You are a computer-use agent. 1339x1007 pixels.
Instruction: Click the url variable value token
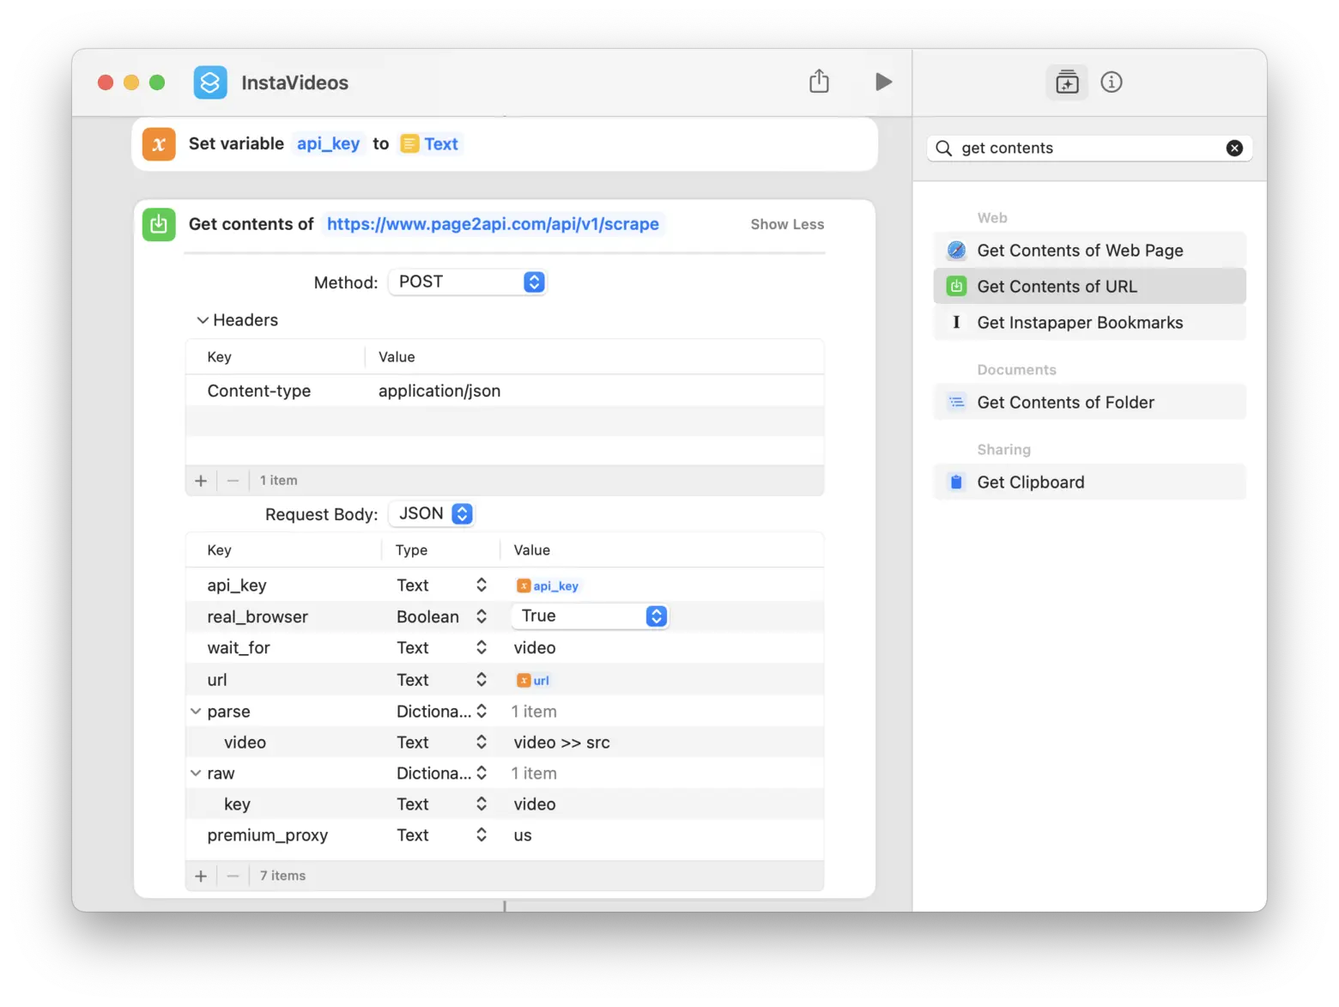click(533, 680)
